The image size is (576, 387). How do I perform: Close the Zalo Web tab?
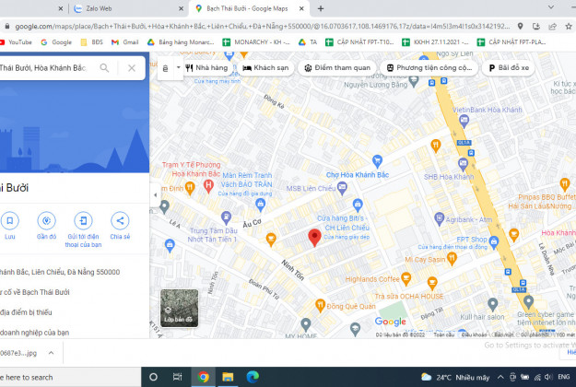182,8
